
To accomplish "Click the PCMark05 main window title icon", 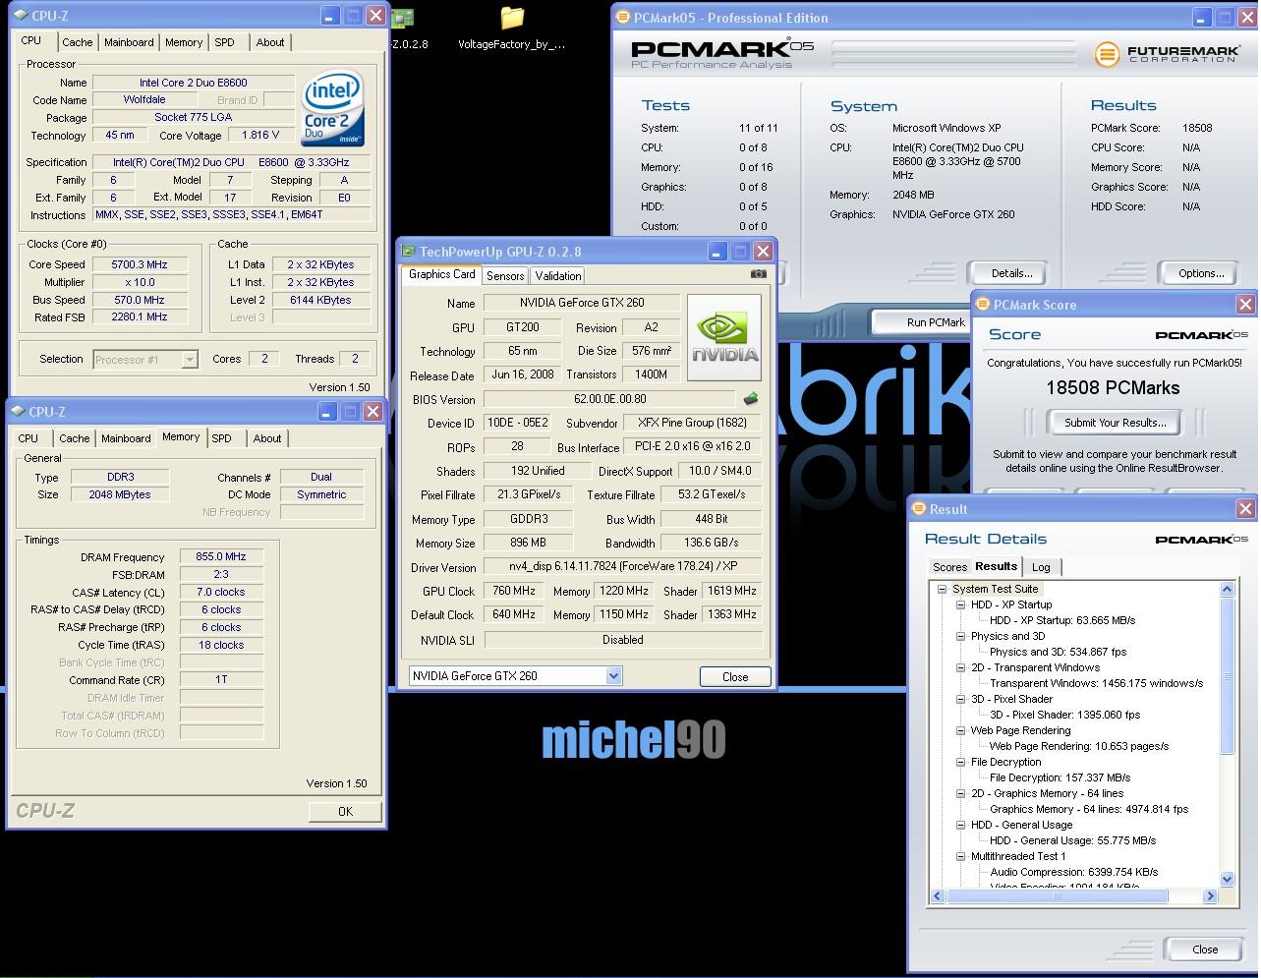I will [621, 17].
